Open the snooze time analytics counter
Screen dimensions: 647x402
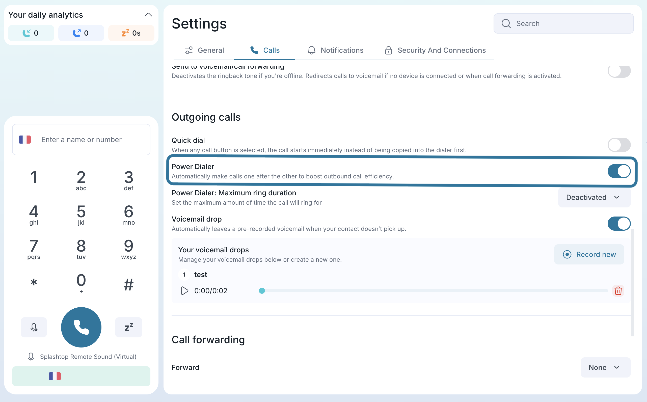[131, 33]
